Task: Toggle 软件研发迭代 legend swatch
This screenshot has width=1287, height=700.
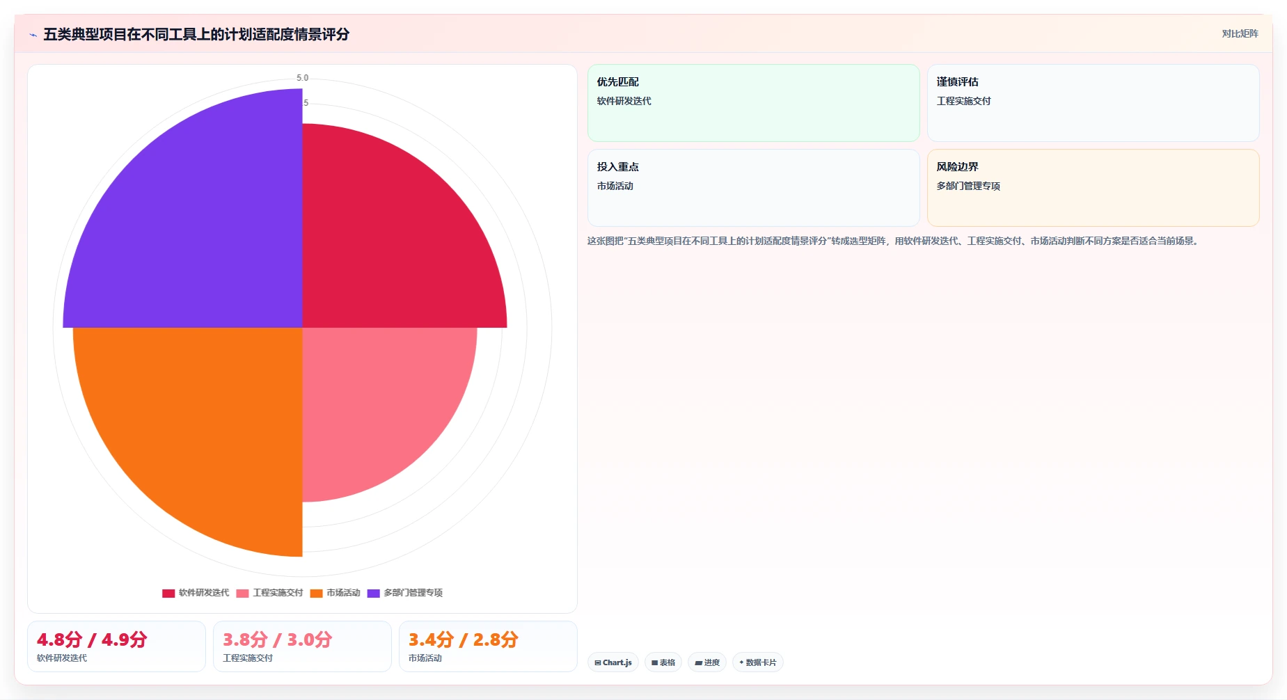Action: pyautogui.click(x=168, y=593)
